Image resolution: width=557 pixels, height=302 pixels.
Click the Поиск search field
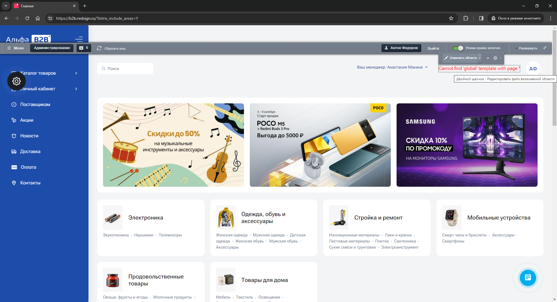click(x=125, y=69)
